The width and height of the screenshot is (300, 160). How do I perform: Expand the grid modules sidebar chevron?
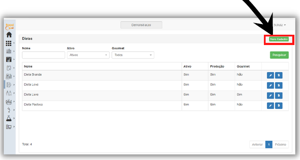[14, 43]
